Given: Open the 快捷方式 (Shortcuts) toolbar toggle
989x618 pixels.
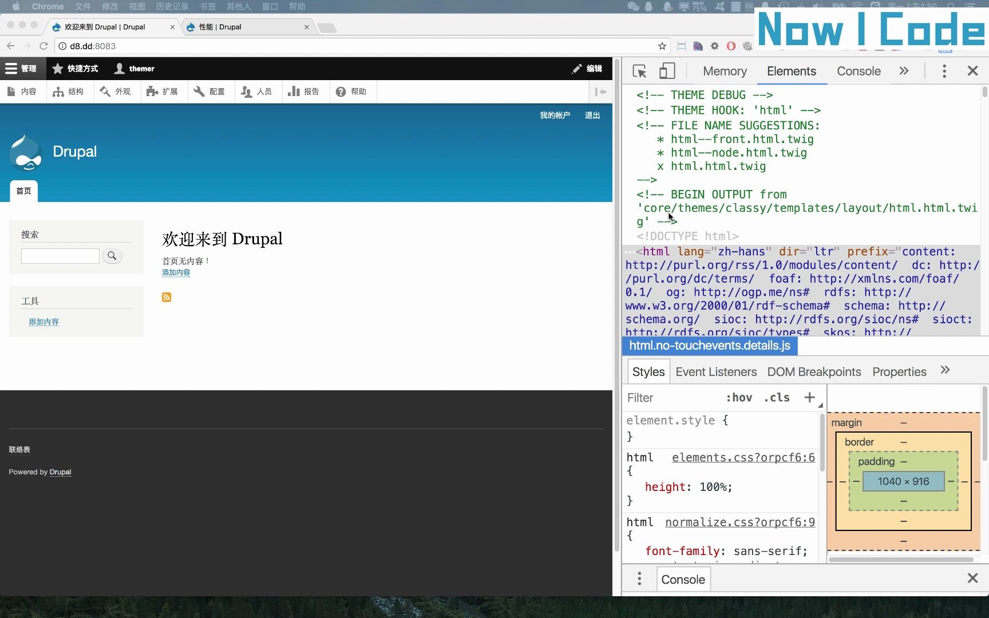Looking at the screenshot, I should point(75,69).
